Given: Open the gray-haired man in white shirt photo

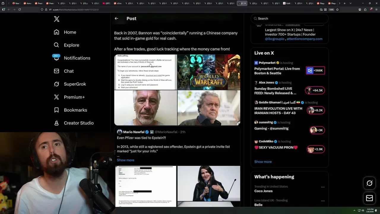Looking at the screenshot, I should point(145,108).
